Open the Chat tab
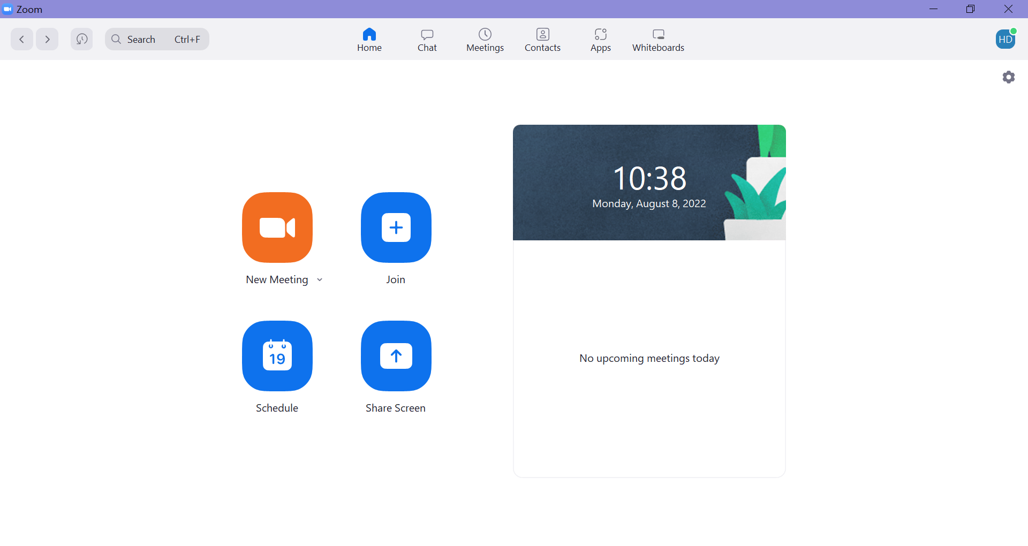 pyautogui.click(x=427, y=40)
